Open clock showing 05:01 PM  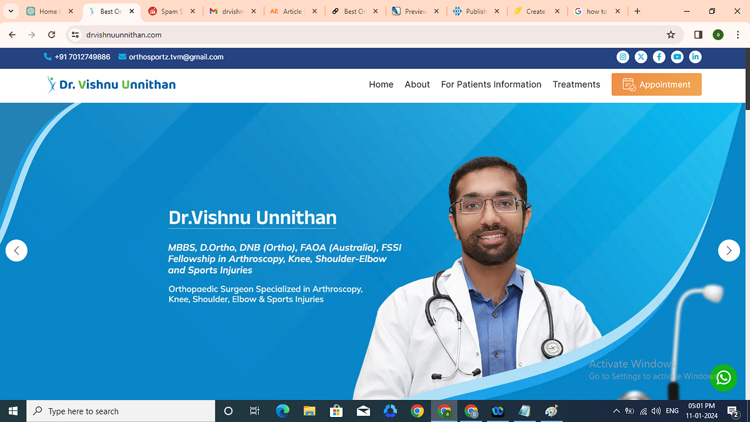tap(701, 411)
